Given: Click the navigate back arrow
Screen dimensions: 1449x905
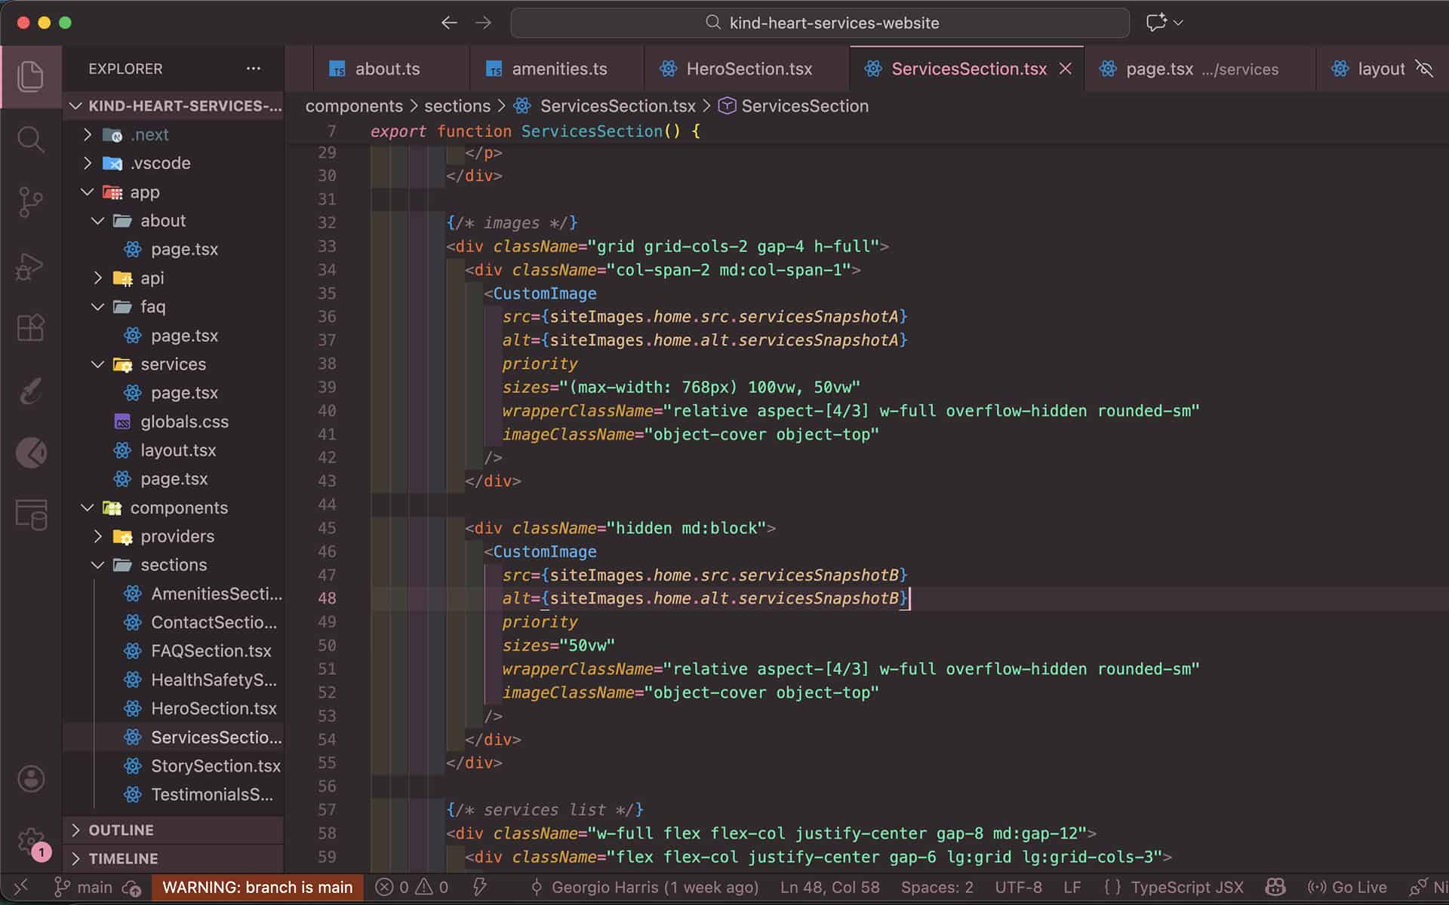Looking at the screenshot, I should tap(449, 23).
